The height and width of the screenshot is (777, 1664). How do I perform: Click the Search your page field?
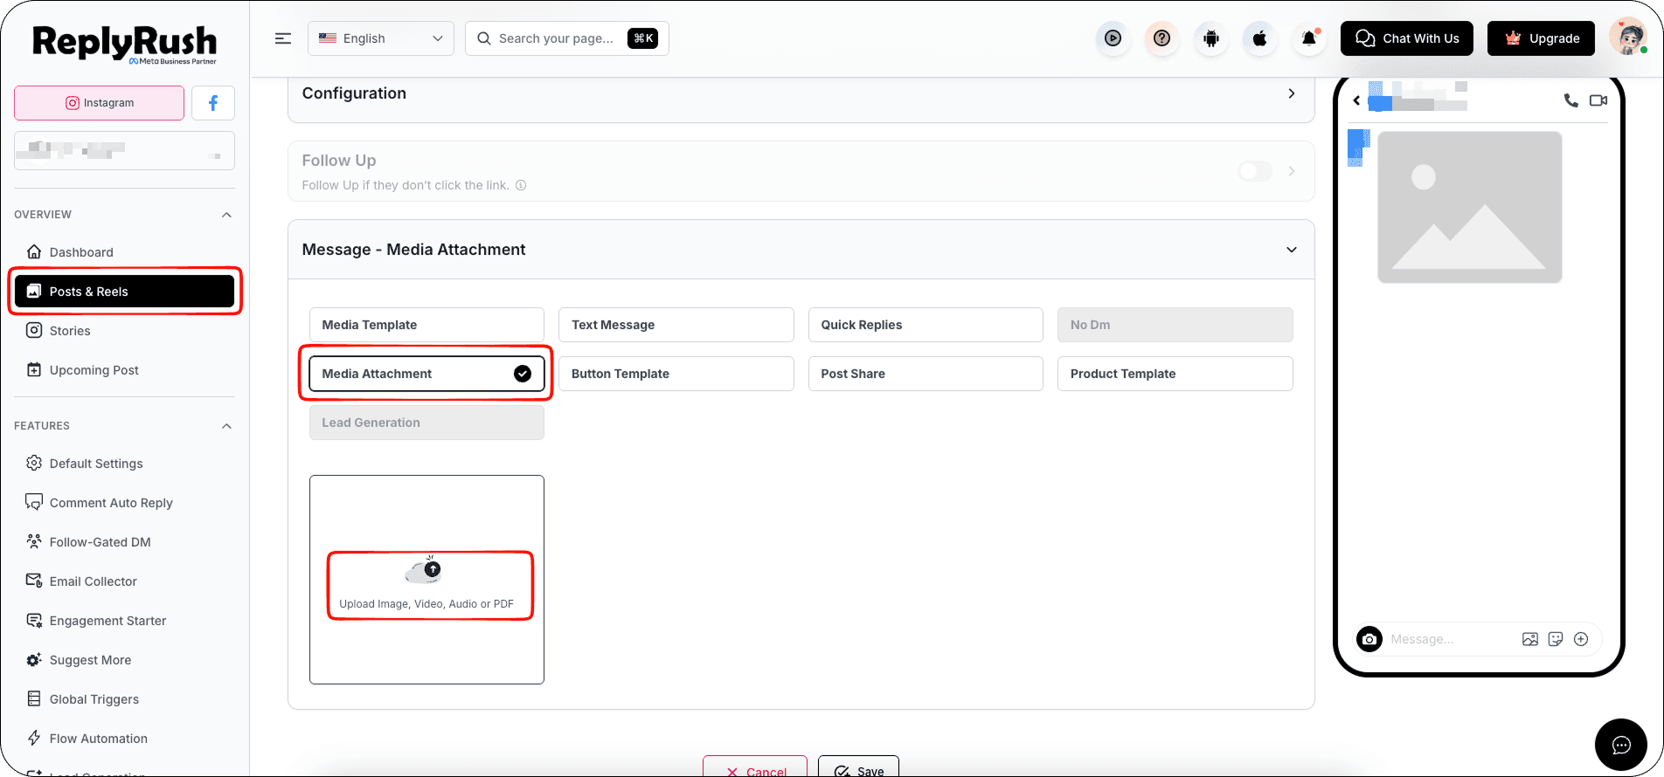pyautogui.click(x=567, y=38)
